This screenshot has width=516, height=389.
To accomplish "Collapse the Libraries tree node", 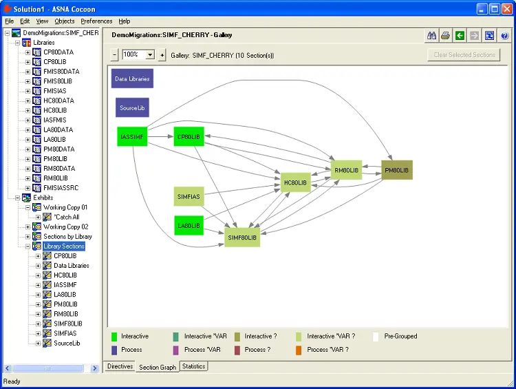I will click(x=18, y=43).
